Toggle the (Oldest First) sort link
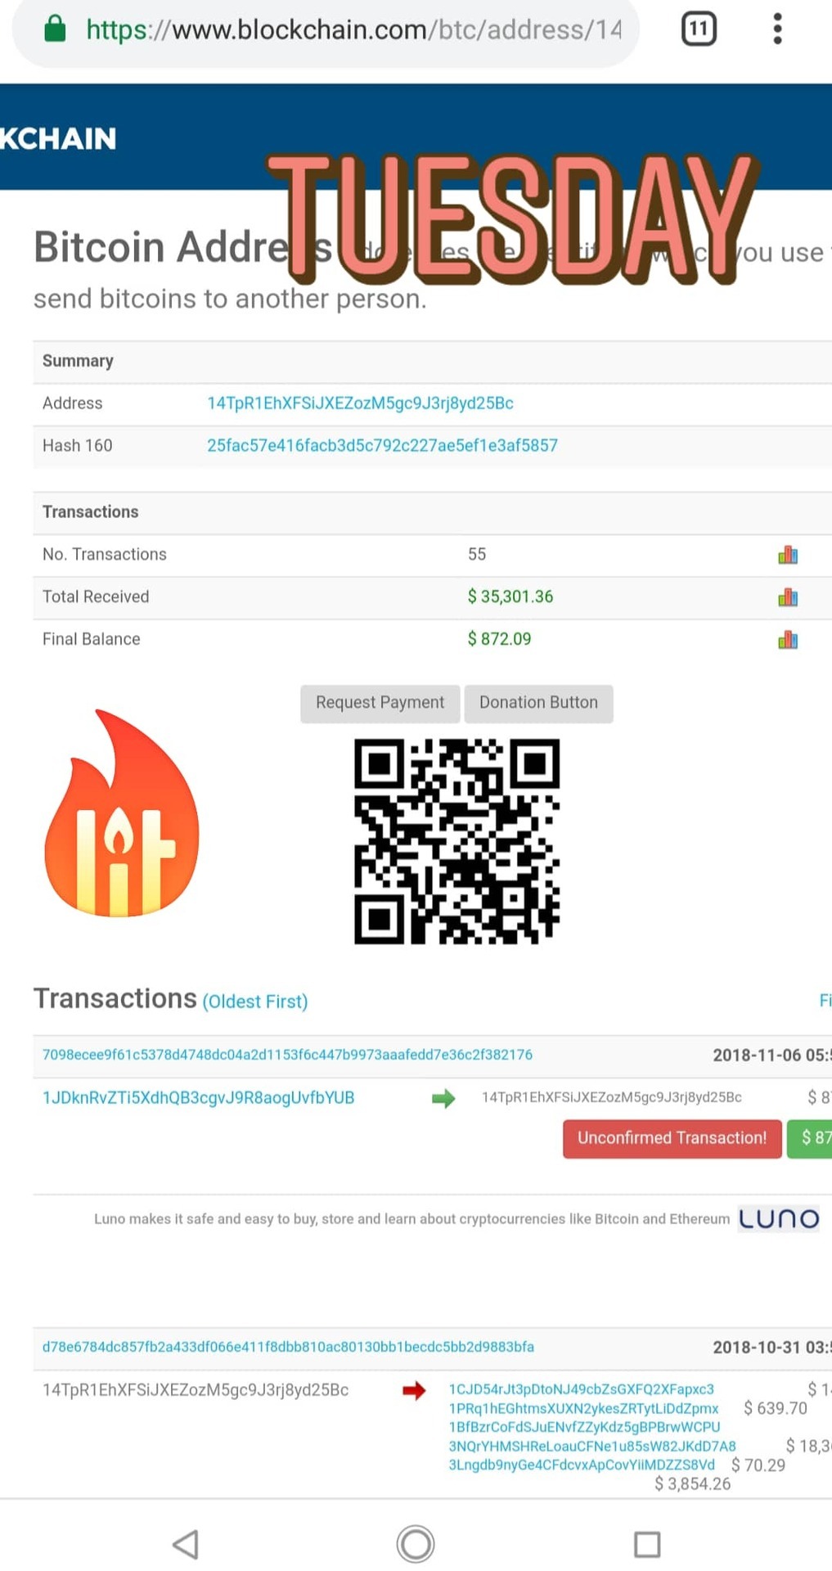 pyautogui.click(x=255, y=1002)
